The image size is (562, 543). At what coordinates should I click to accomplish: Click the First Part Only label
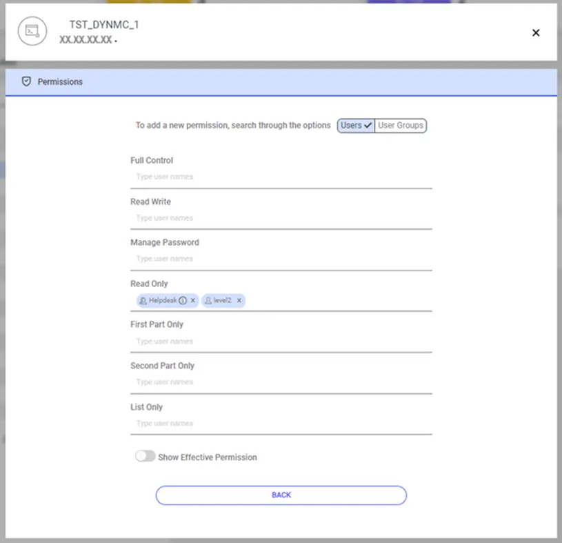(x=157, y=324)
